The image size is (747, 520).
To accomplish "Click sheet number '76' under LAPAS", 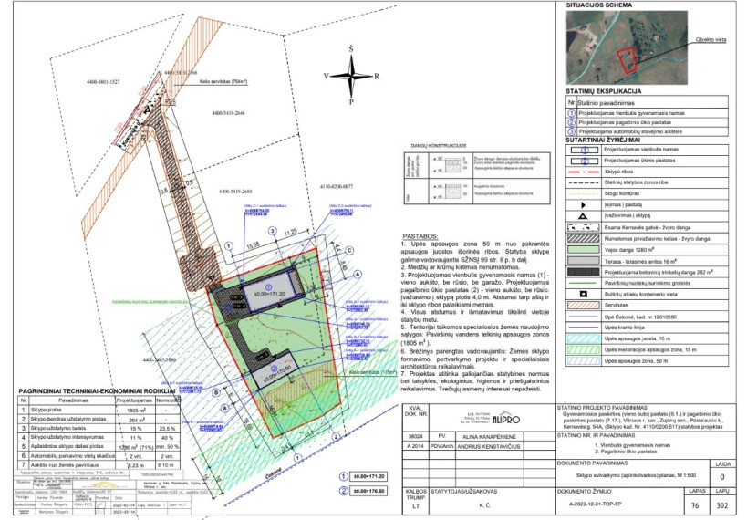I will pyautogui.click(x=695, y=506).
